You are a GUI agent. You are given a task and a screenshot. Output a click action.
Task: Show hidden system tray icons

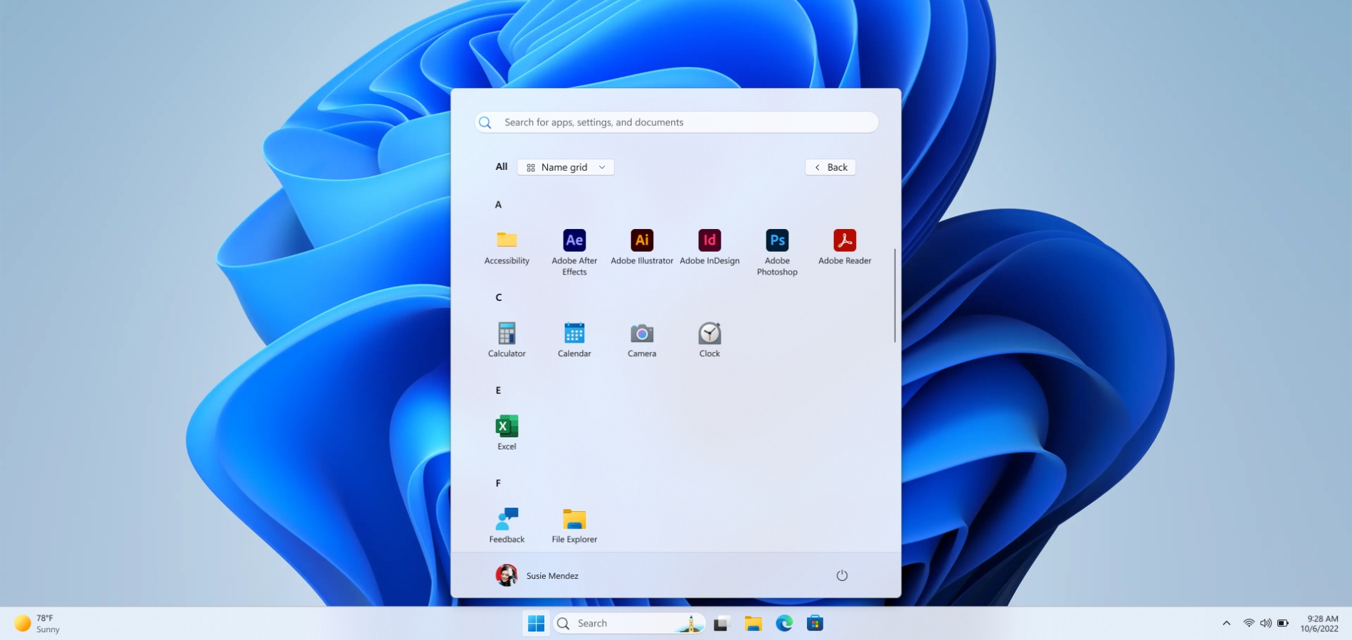pyautogui.click(x=1226, y=624)
